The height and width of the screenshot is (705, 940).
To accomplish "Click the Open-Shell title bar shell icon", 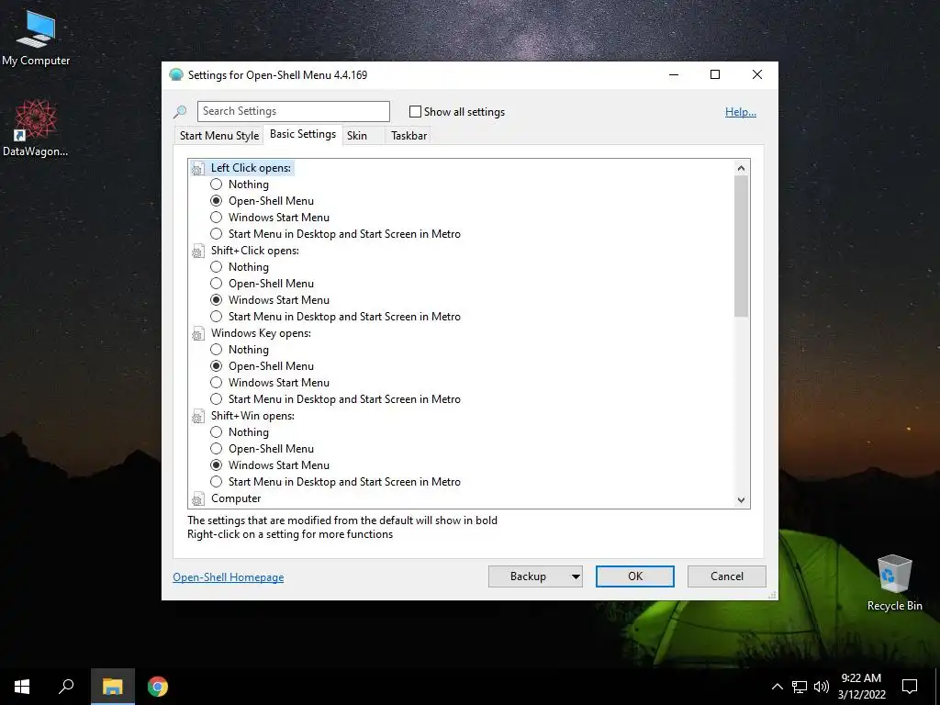I will (x=176, y=75).
